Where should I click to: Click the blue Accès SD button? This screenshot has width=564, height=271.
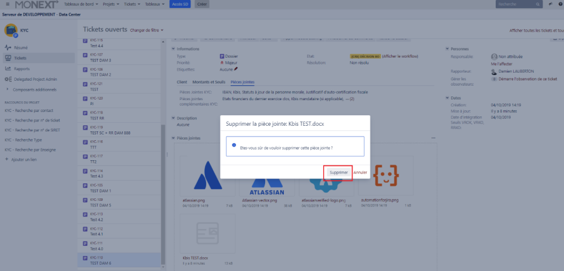click(x=180, y=4)
